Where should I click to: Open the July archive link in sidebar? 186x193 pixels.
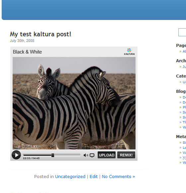point(184,67)
